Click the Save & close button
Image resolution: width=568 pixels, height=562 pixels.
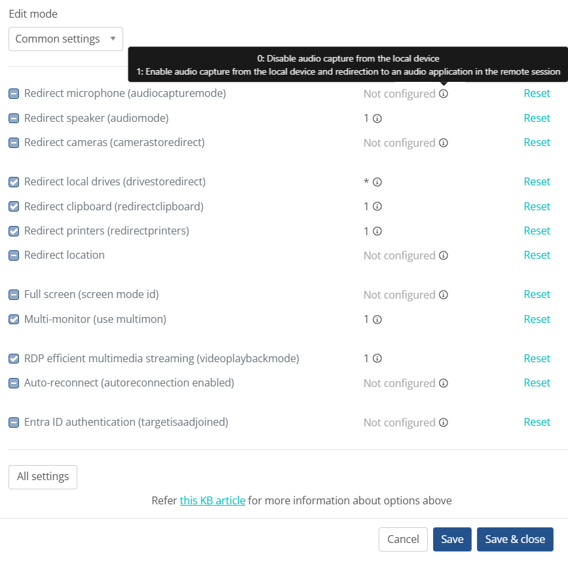tap(515, 539)
